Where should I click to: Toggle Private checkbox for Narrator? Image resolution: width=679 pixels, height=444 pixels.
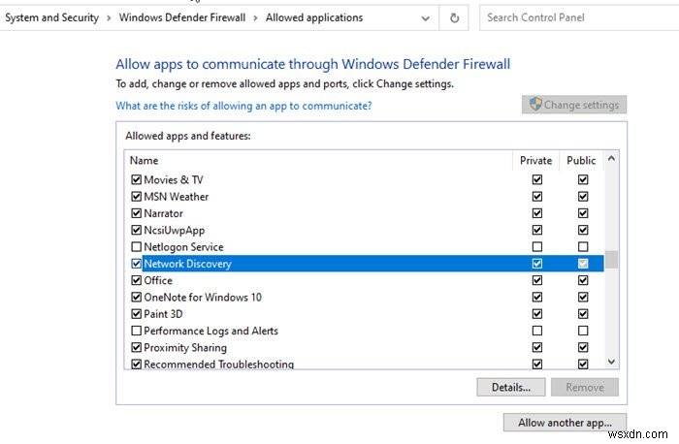pos(537,213)
